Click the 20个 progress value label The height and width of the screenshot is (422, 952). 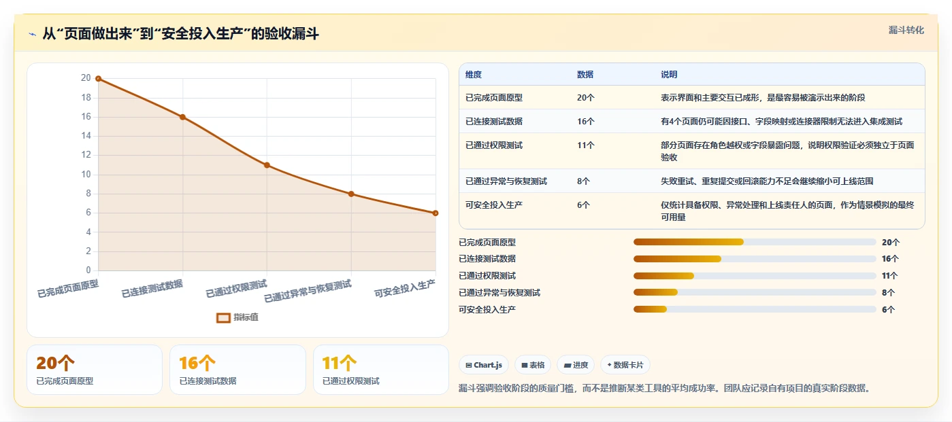coord(891,242)
